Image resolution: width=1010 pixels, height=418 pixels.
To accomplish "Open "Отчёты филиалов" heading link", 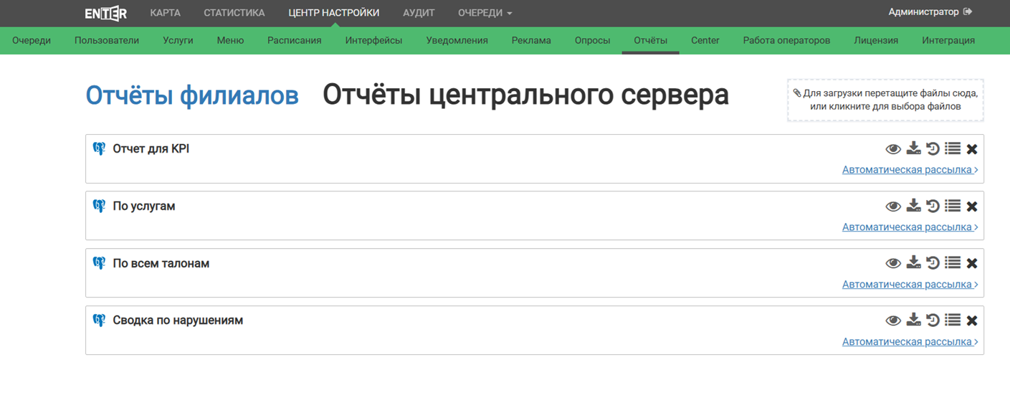I will [192, 95].
